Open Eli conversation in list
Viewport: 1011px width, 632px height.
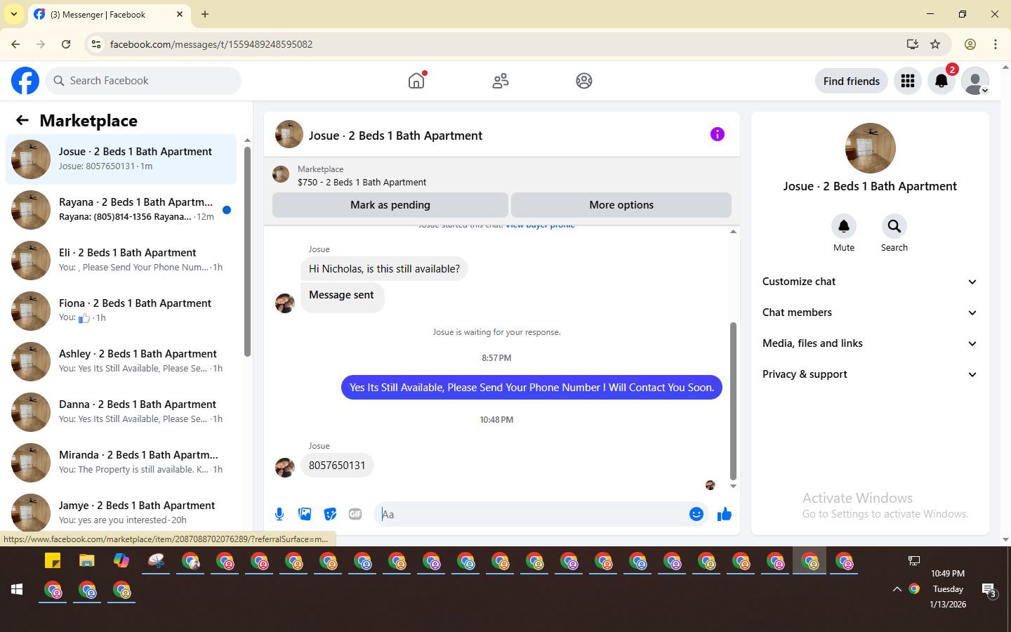coord(121,260)
